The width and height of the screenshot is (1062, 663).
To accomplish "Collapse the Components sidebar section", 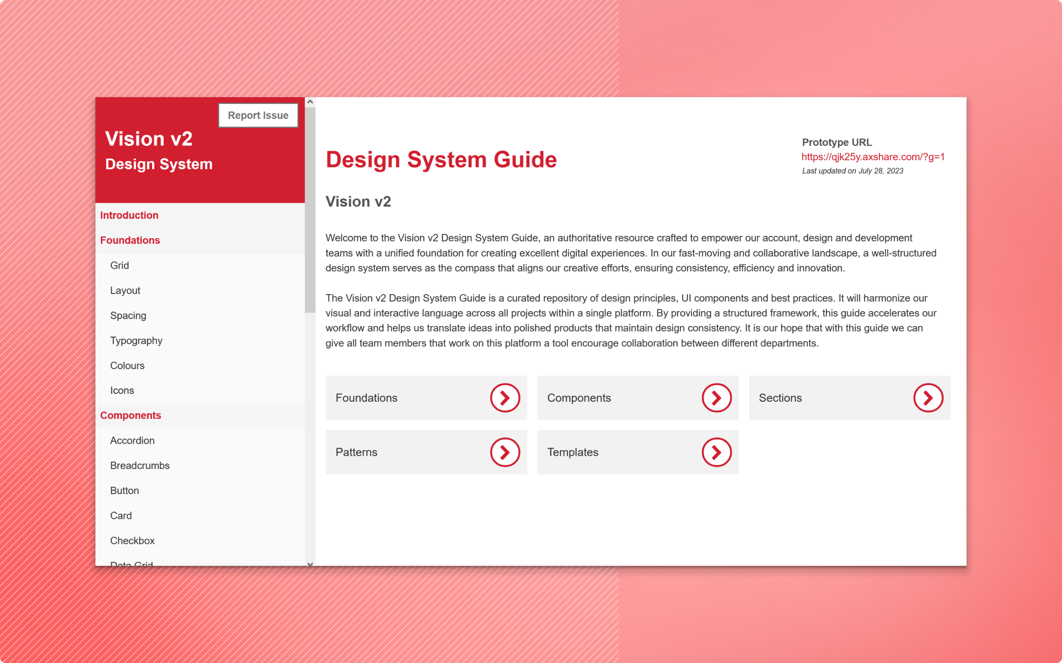I will coord(131,415).
